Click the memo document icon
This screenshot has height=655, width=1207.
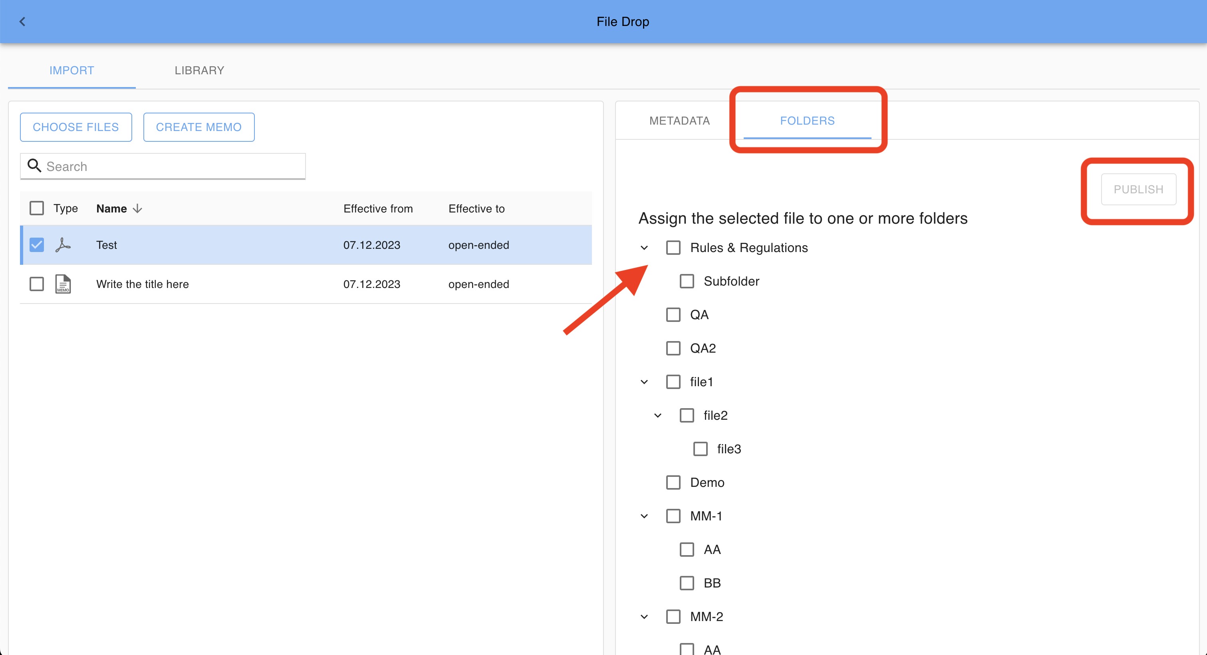click(x=63, y=284)
